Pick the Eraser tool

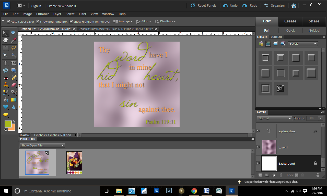(14, 85)
